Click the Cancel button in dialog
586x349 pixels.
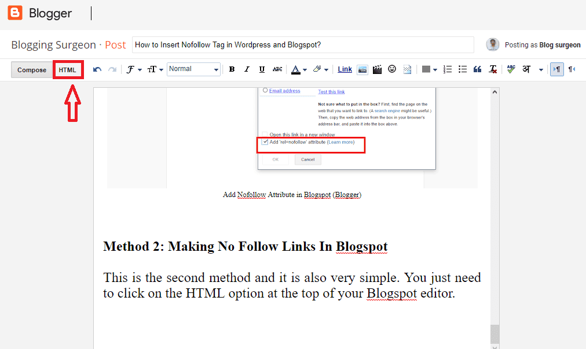click(308, 159)
